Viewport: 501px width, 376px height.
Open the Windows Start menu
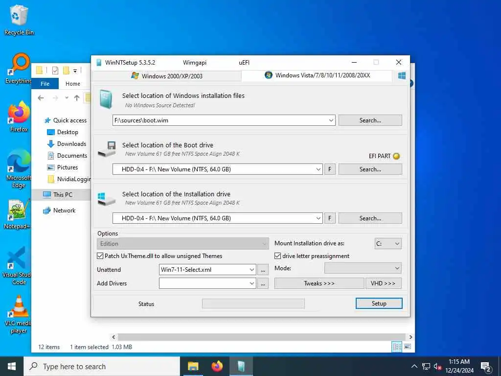tap(12, 366)
